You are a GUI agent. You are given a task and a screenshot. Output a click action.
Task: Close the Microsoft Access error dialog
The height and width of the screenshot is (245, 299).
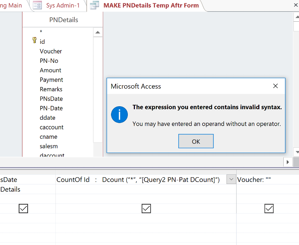coord(275,86)
